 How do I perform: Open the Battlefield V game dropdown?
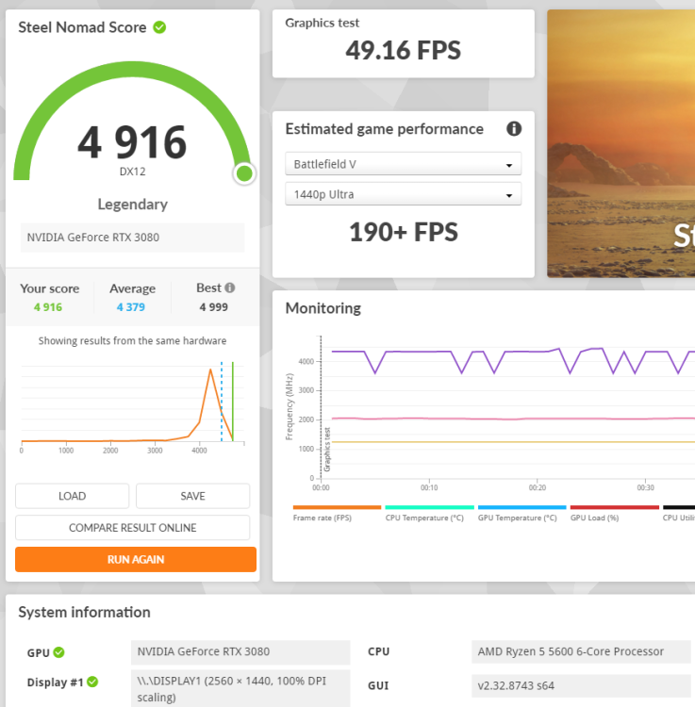[403, 165]
